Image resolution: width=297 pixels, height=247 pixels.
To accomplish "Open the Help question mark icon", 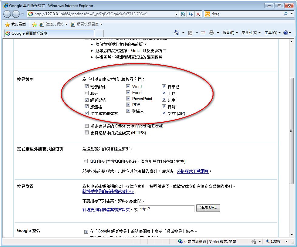I will (286, 33).
